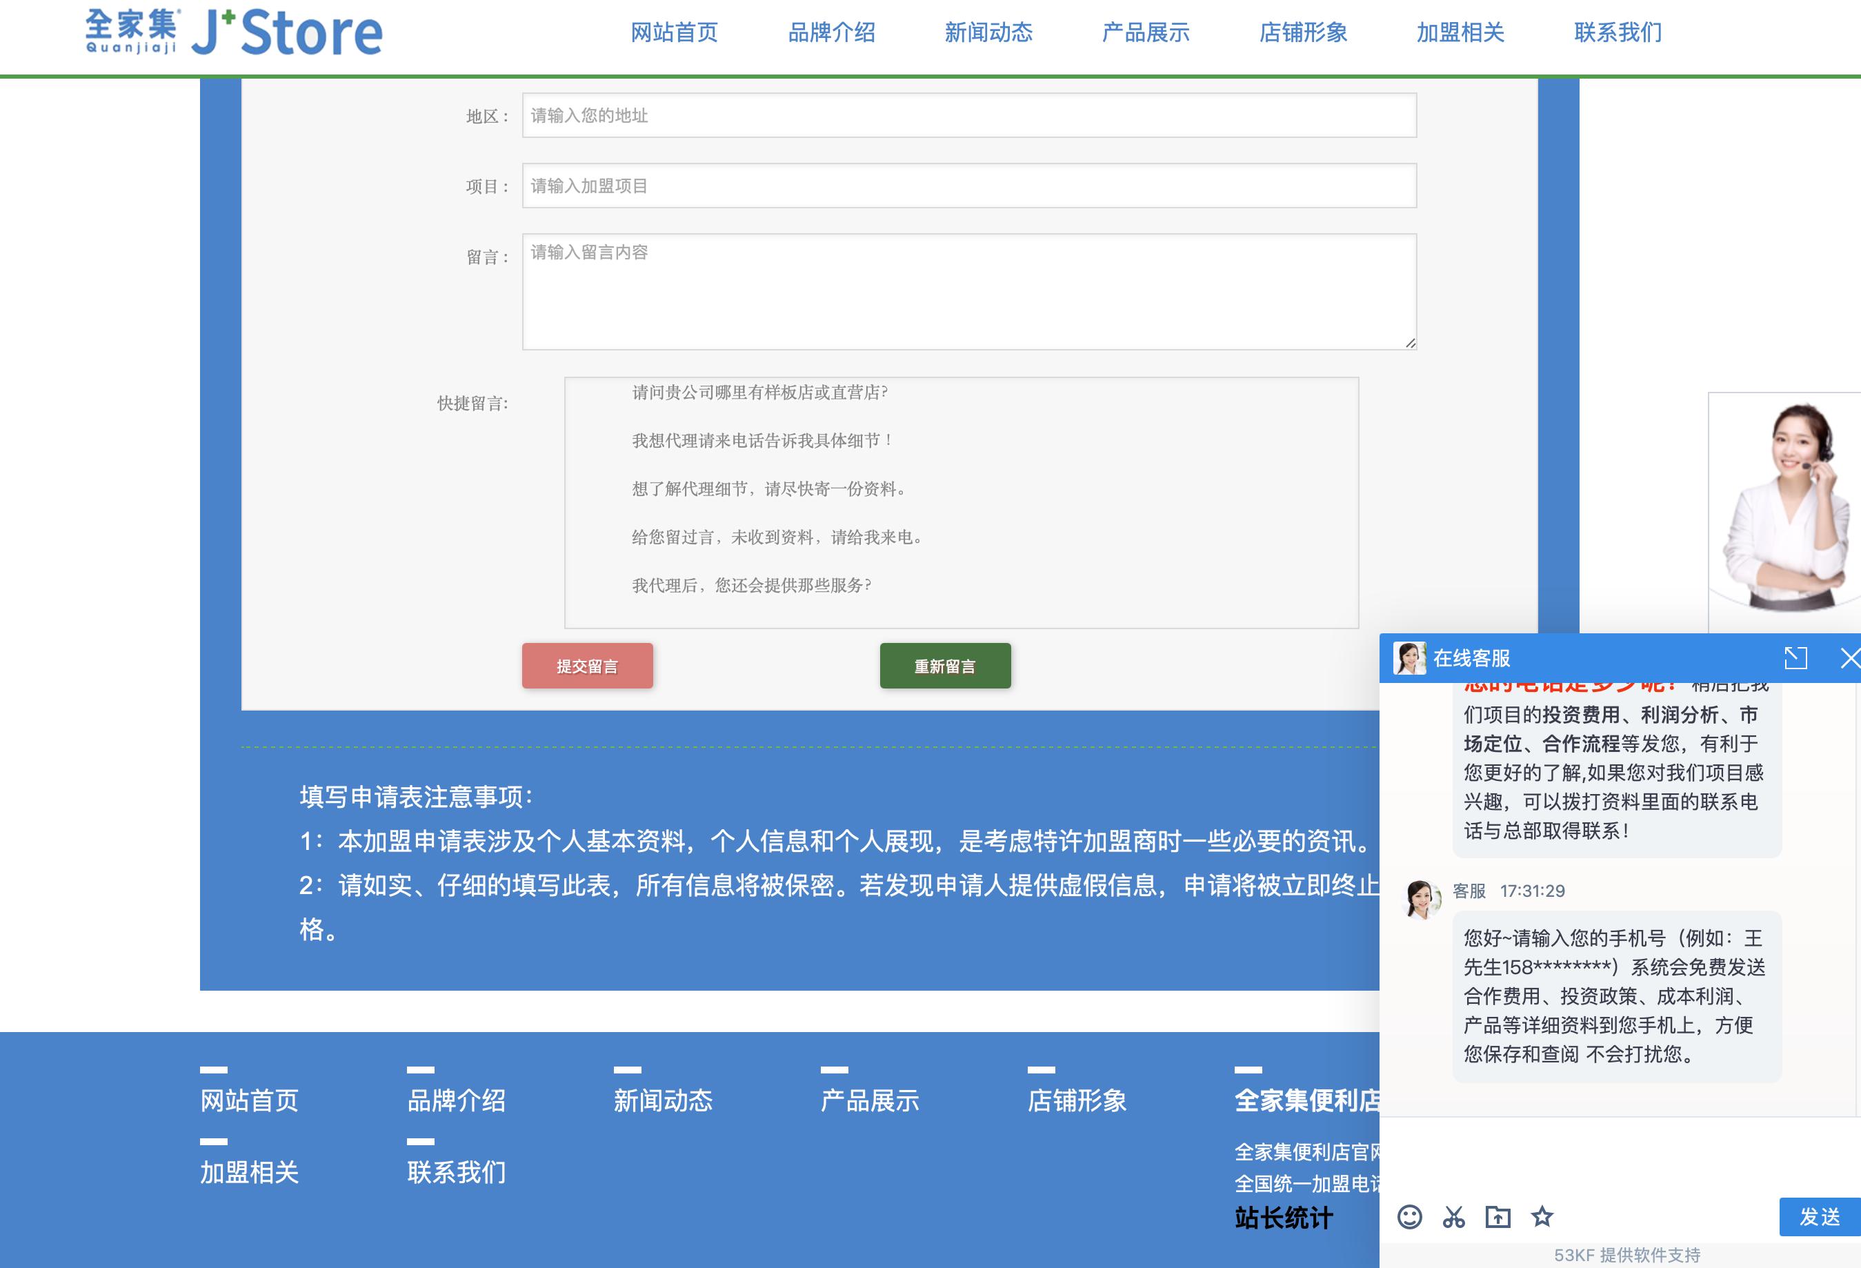Open the 加盟相关 navigation menu

pyautogui.click(x=1459, y=33)
